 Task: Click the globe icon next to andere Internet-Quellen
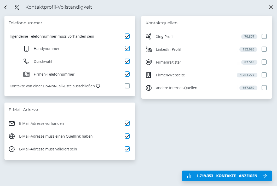point(148,88)
